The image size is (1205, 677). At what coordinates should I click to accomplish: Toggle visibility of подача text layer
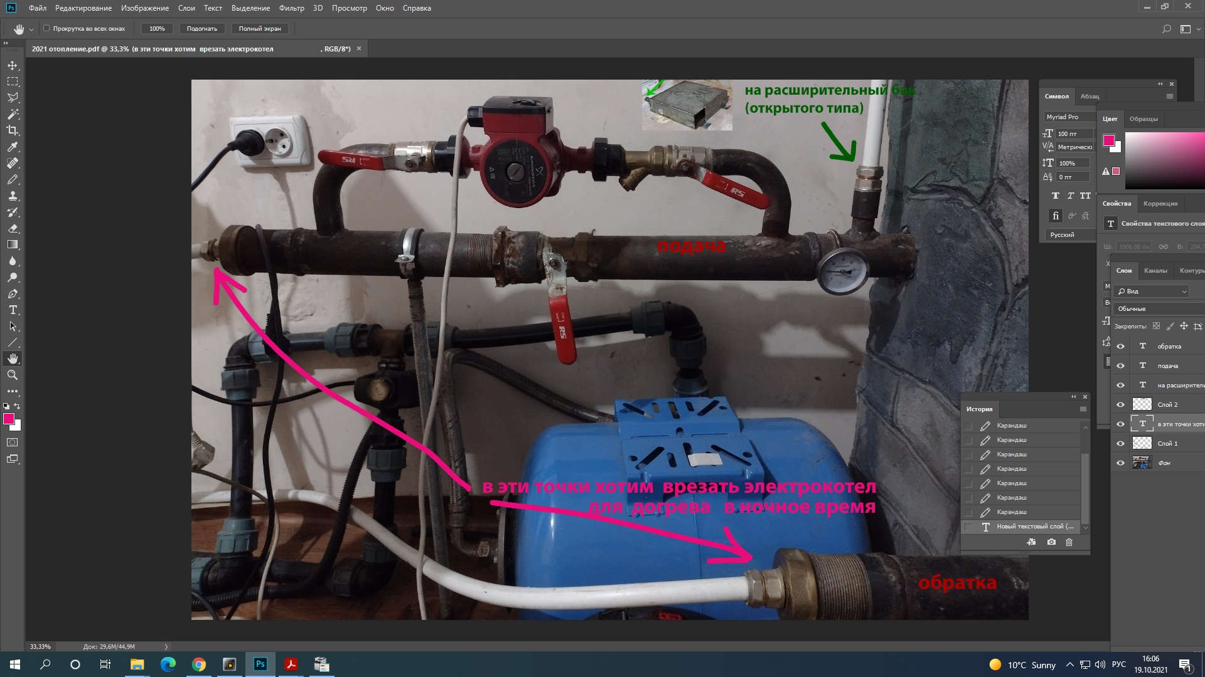1120,366
